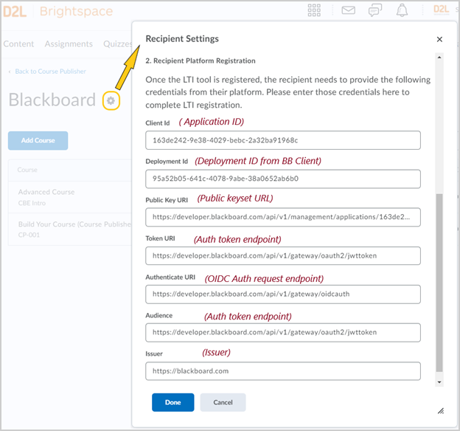Open the update alerts bell icon
Image resolution: width=460 pixels, height=431 pixels.
pos(402,10)
